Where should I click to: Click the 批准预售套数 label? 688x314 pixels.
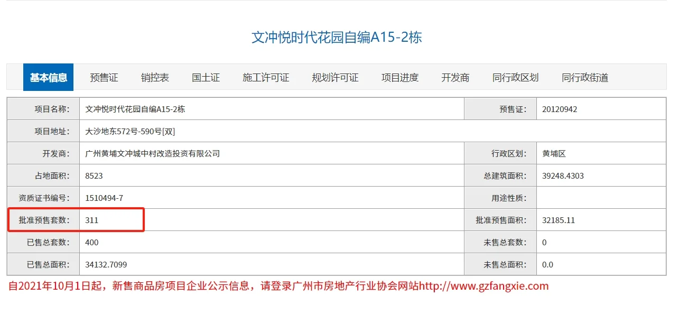tap(44, 220)
